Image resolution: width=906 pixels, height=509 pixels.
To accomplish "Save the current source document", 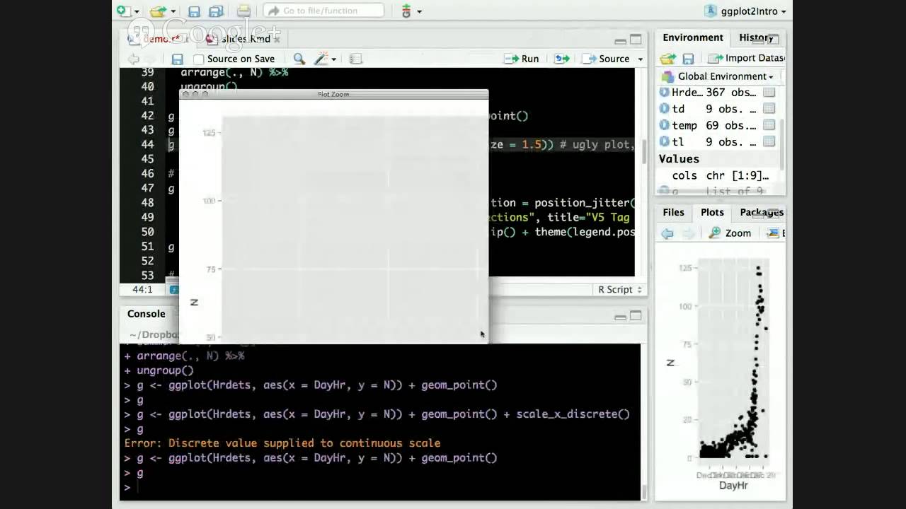I will [x=178, y=59].
